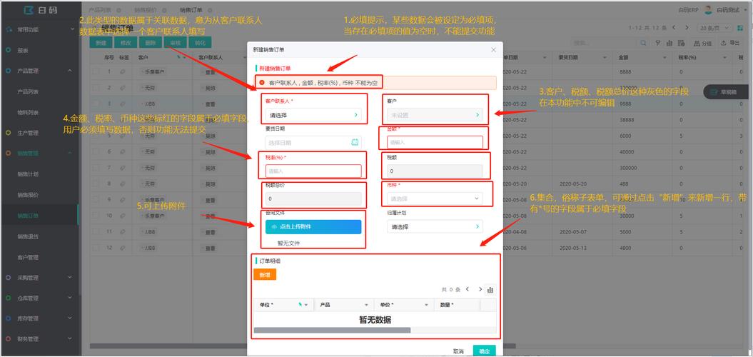
Task: Click the 导出 export button
Action: (x=731, y=44)
